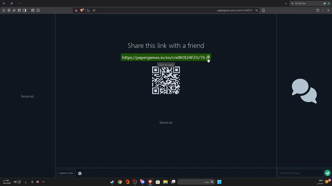Open site settings icon in address bar
The height and width of the screenshot is (186, 332).
click(x=257, y=10)
